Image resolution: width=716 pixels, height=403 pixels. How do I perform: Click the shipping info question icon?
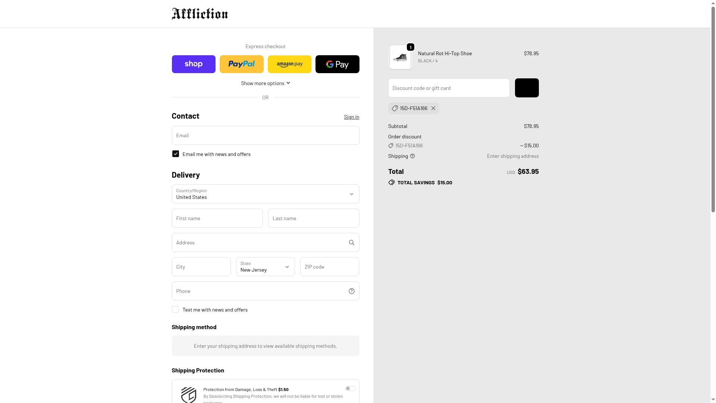pyautogui.click(x=412, y=156)
